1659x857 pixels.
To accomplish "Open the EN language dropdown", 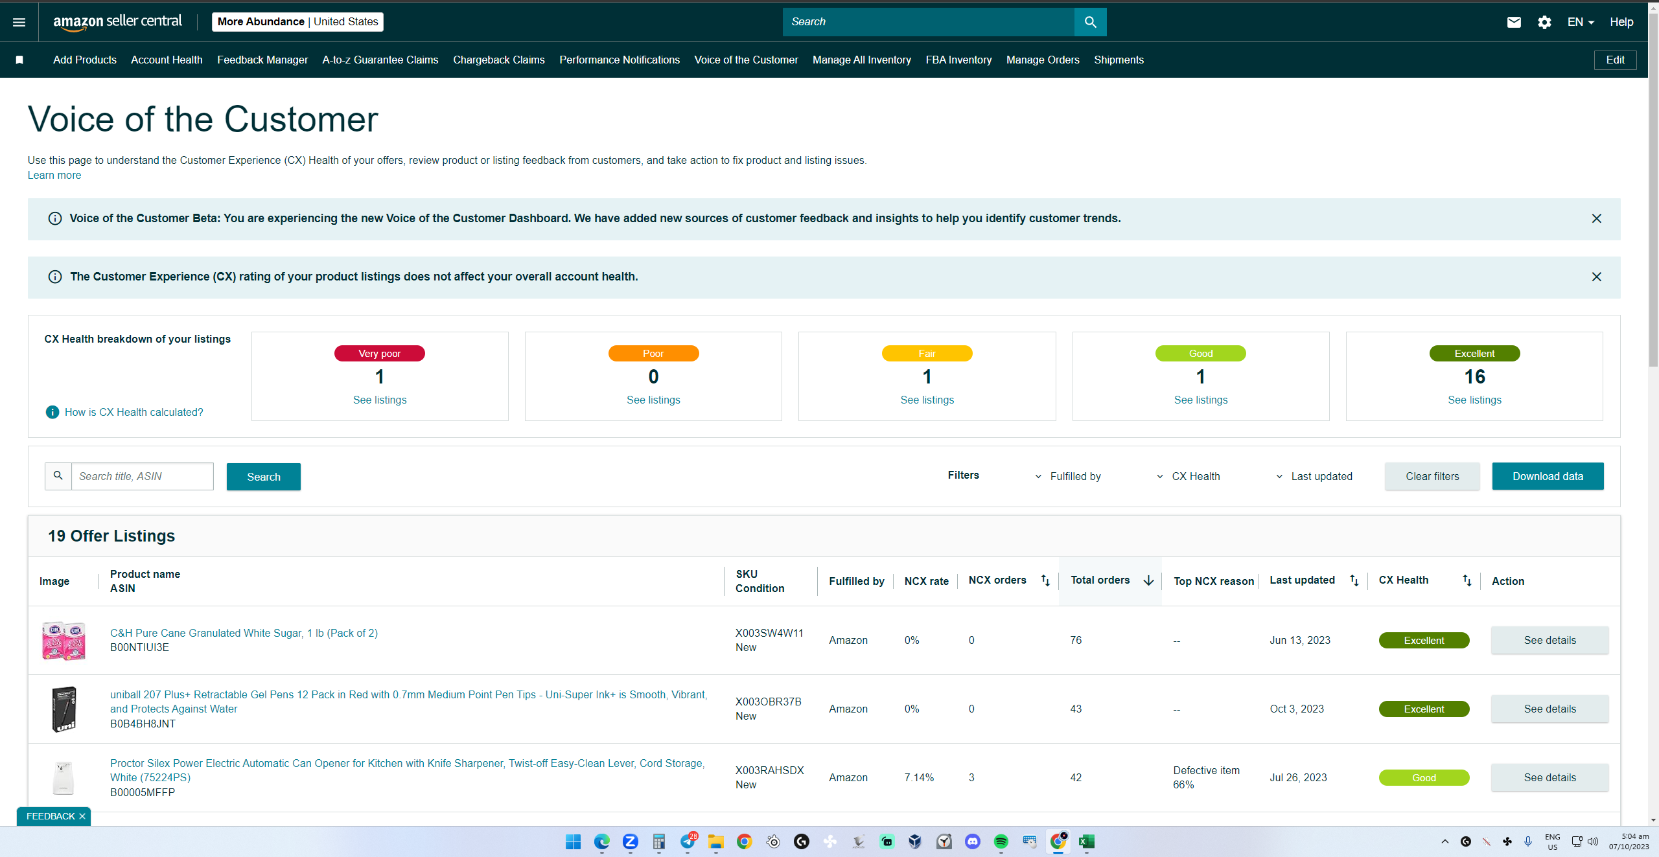I will [x=1580, y=22].
